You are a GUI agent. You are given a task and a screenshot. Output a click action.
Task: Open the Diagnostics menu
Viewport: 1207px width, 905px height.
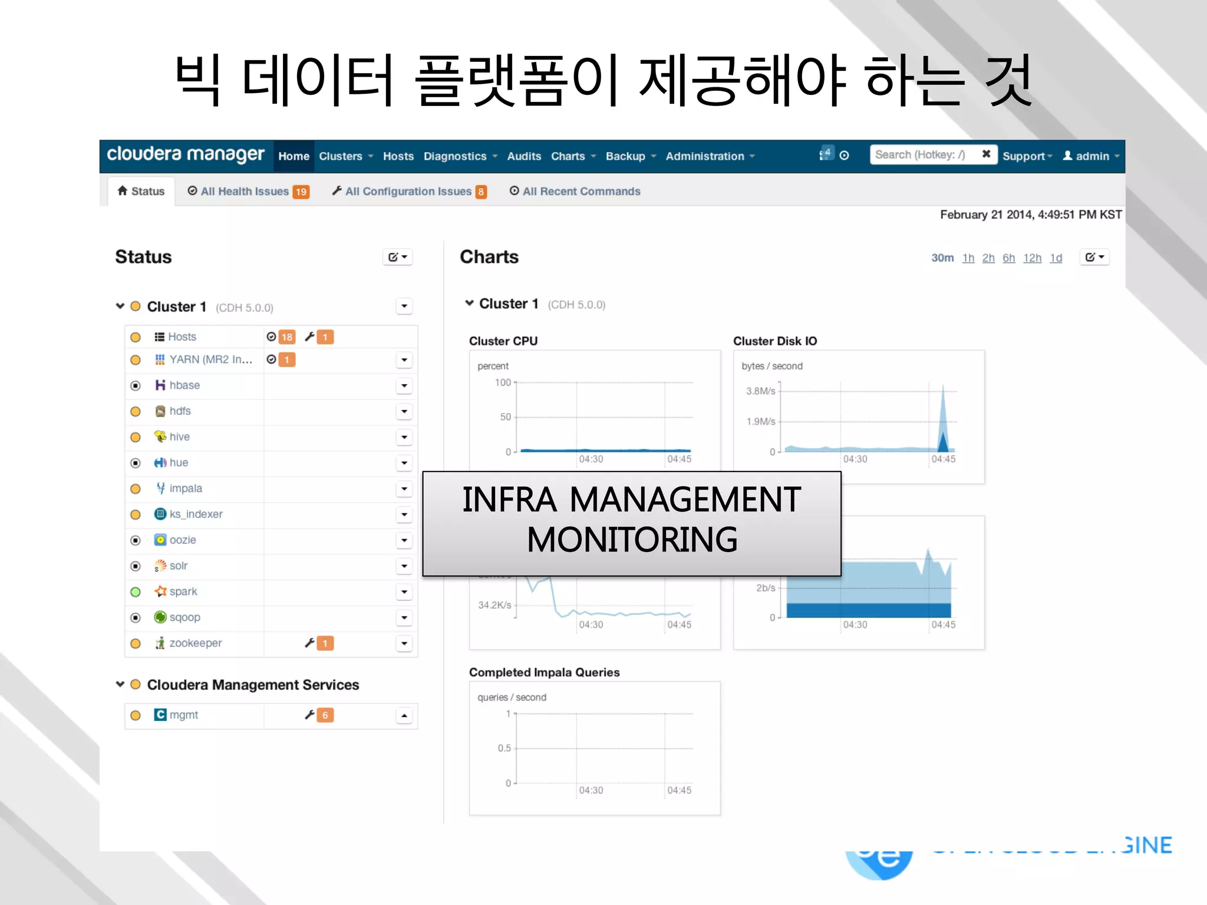coord(461,157)
